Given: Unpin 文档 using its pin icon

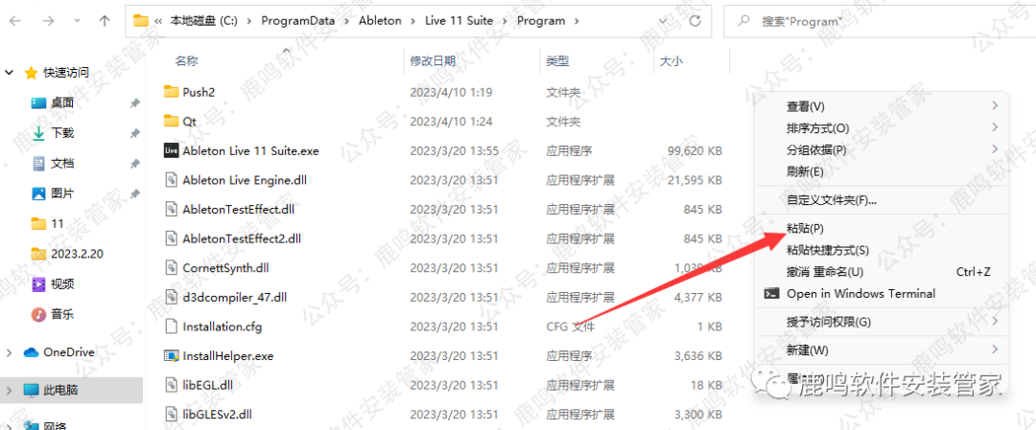Looking at the screenshot, I should pyautogui.click(x=135, y=164).
